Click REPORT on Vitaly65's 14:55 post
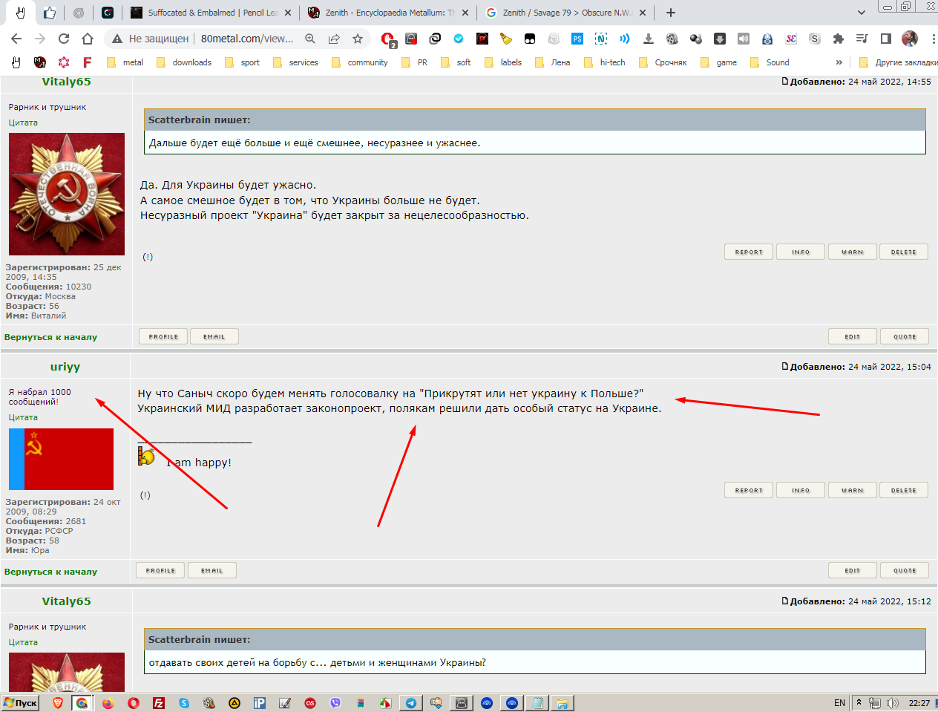 pyautogui.click(x=749, y=252)
